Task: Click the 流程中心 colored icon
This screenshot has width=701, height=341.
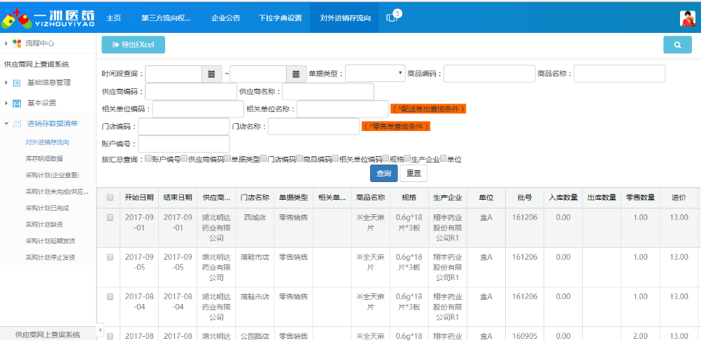Action: (x=17, y=43)
